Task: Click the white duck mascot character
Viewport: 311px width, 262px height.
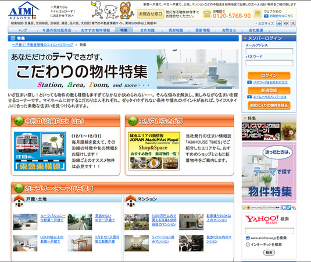Action: pyautogui.click(x=97, y=9)
